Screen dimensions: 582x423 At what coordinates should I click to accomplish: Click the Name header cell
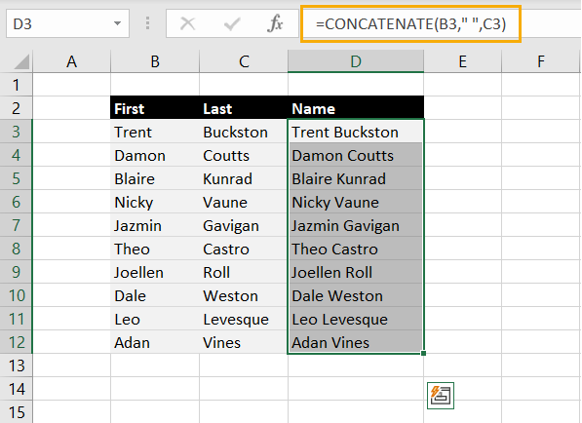356,108
